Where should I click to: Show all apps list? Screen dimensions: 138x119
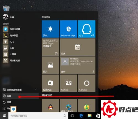(6, 109)
